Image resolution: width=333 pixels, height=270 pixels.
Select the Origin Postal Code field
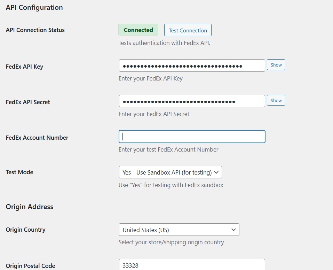[x=191, y=265]
